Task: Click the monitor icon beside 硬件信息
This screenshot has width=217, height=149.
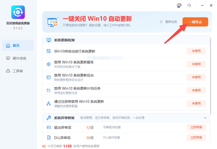Action: pos(8,58)
